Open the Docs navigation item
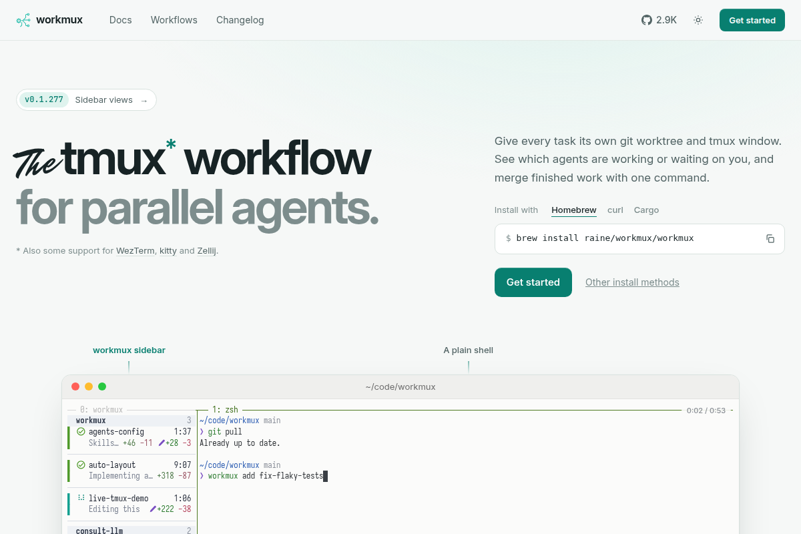Screen dimensions: 801x534 click(x=121, y=20)
